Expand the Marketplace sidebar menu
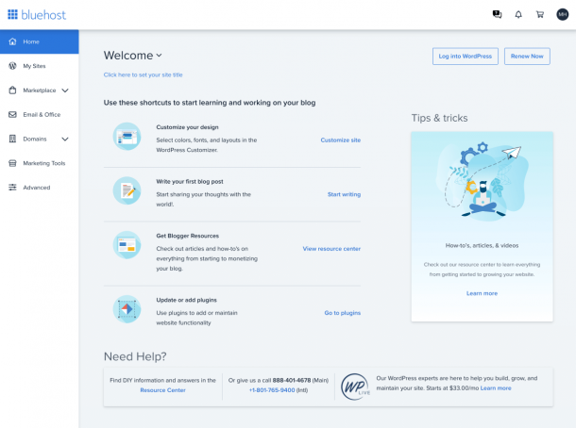 64,91
